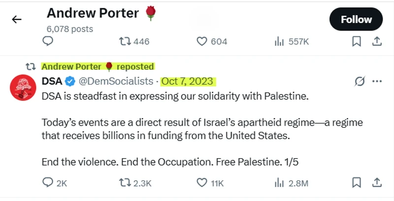Share the top post
This screenshot has height=201, width=394.
377,42
